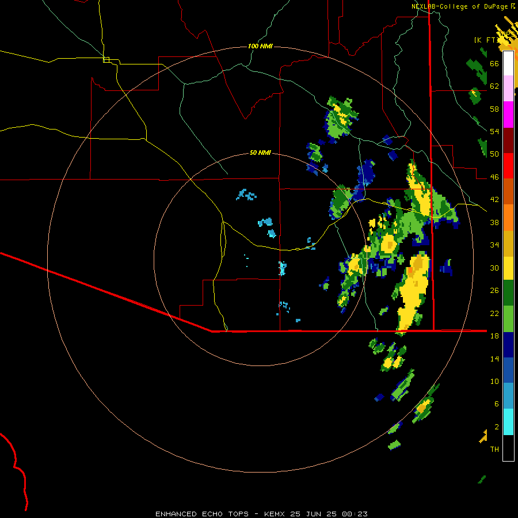The image size is (518, 518).
Task: Click the "26" scale value
Action: (494, 291)
